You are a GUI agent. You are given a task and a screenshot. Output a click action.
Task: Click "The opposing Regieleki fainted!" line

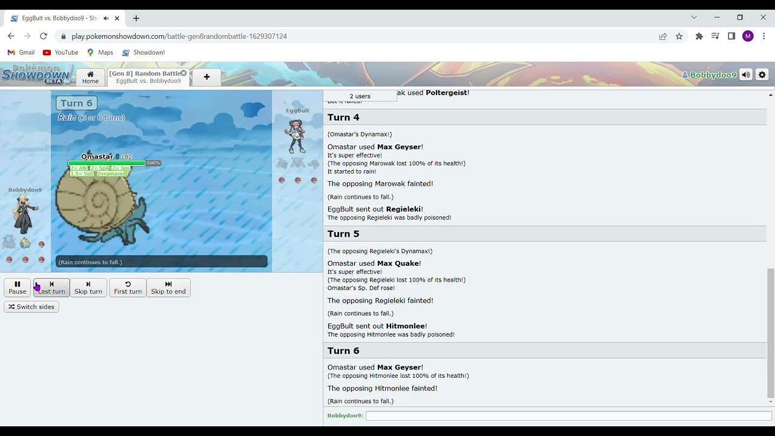[x=380, y=300]
